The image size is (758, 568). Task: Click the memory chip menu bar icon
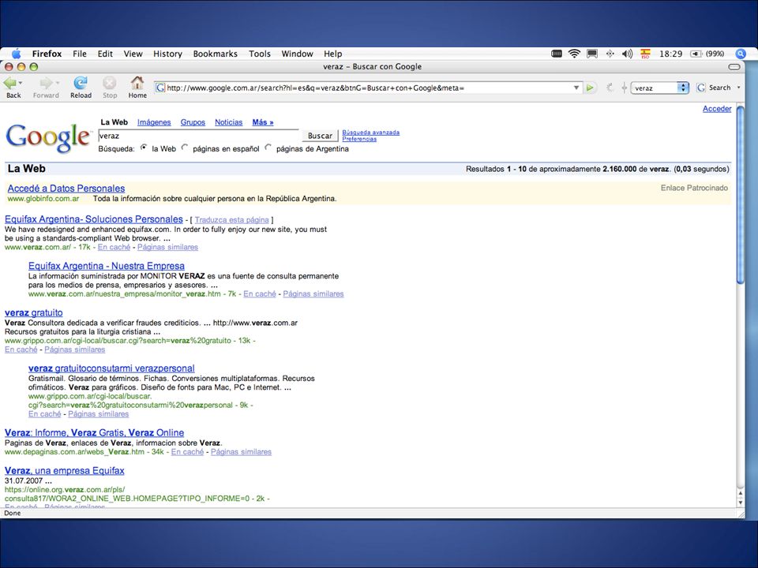pyautogui.click(x=557, y=54)
